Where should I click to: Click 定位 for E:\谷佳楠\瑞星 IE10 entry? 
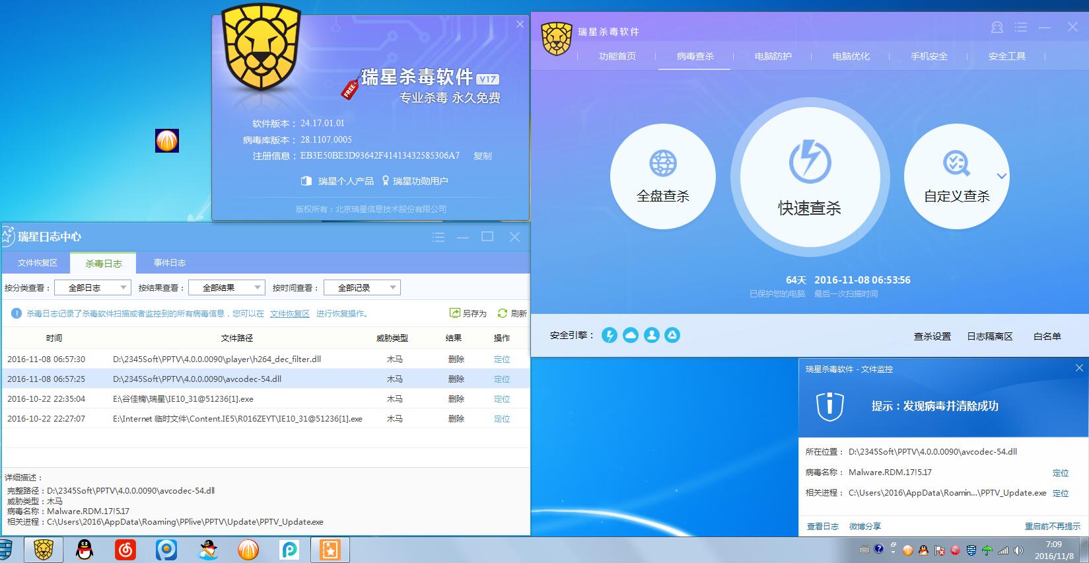point(502,399)
